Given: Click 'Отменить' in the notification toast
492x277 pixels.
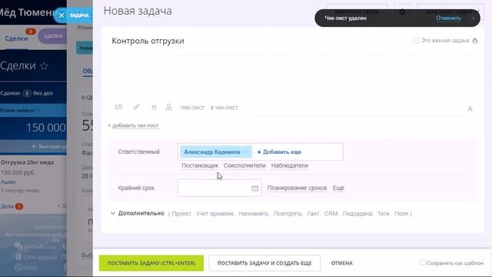Looking at the screenshot, I should click(x=448, y=18).
